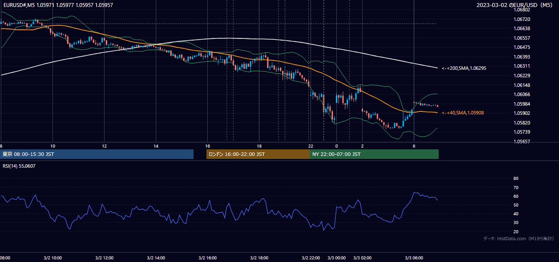Select the 200 SMA 1.06295 label
Screen dimensions: 559x262
pyautogui.click(x=464, y=68)
